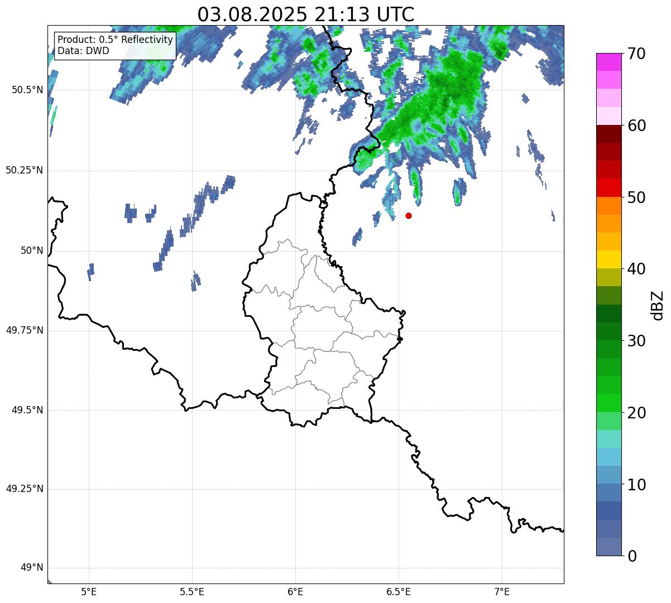The width and height of the screenshot is (671, 603).
Task: Click the 49°N latitude label
Action: (32, 568)
